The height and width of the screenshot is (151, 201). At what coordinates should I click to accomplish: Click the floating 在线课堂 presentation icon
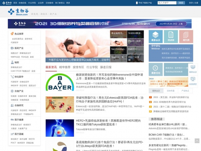tap(193, 79)
